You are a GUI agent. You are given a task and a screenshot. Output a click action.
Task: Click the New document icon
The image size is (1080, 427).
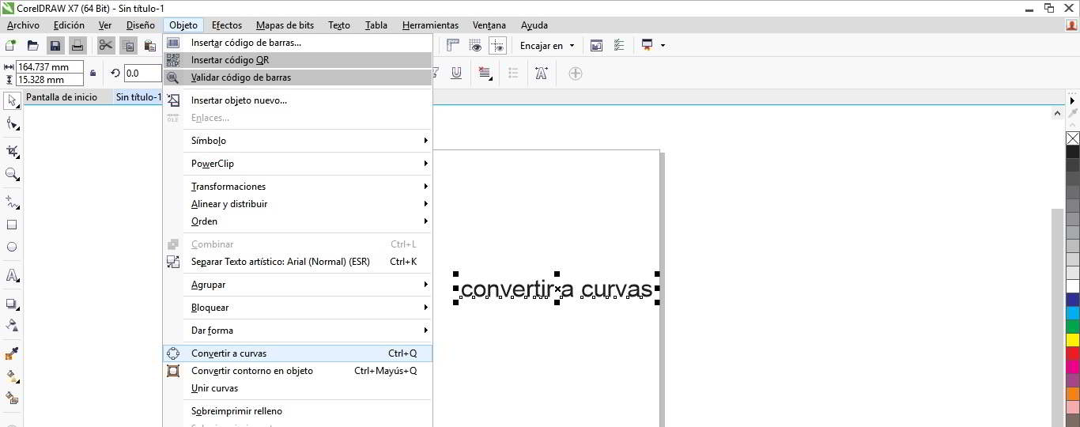[11, 46]
